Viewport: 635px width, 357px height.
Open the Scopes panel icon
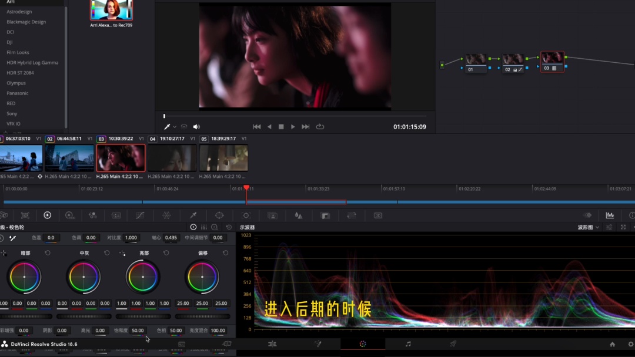610,215
